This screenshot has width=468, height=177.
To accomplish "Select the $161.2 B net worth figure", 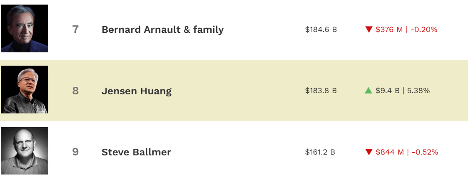I will click(x=320, y=152).
